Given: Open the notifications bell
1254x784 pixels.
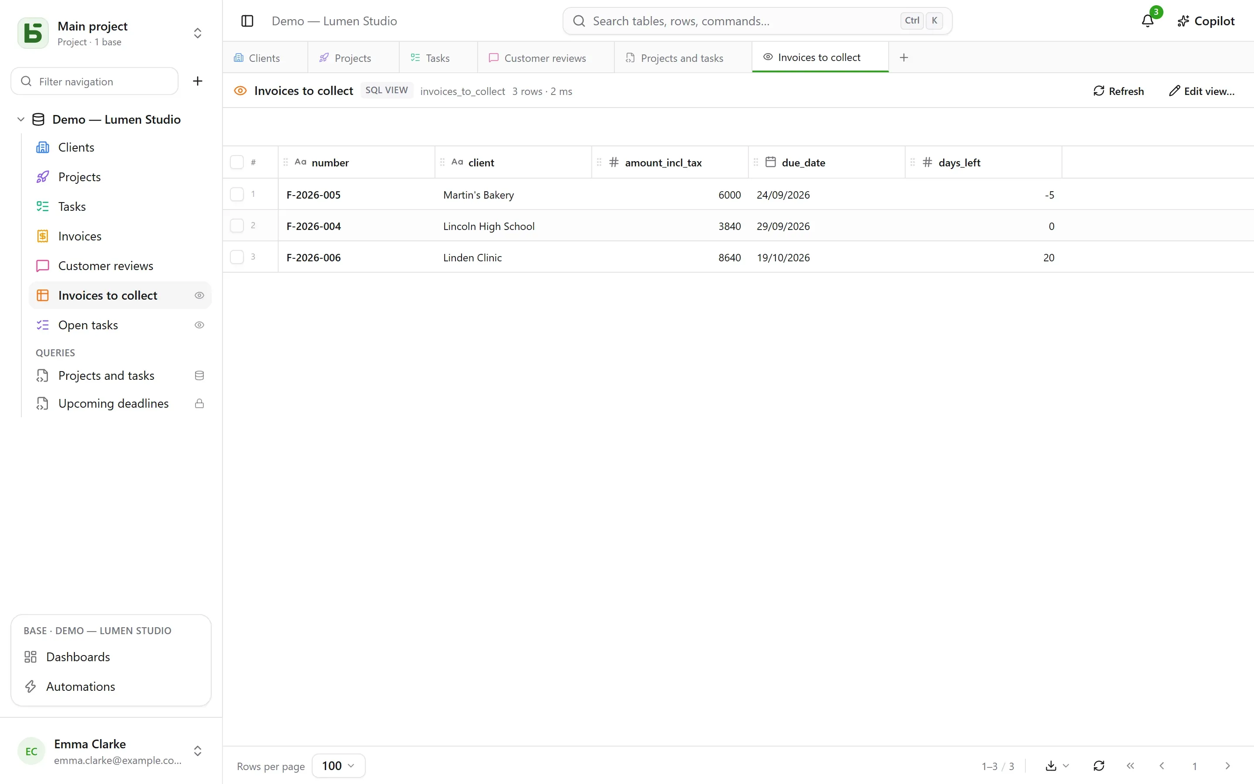Looking at the screenshot, I should tap(1148, 21).
